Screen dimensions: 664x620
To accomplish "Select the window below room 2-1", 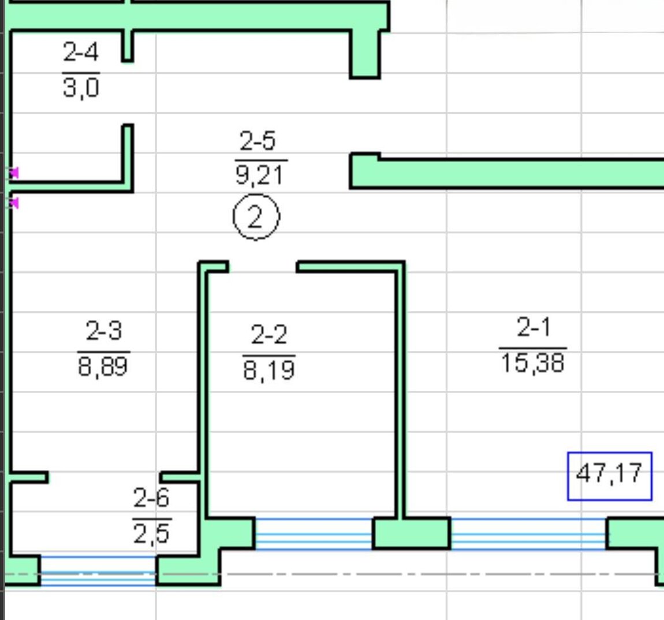I will pyautogui.click(x=528, y=533).
